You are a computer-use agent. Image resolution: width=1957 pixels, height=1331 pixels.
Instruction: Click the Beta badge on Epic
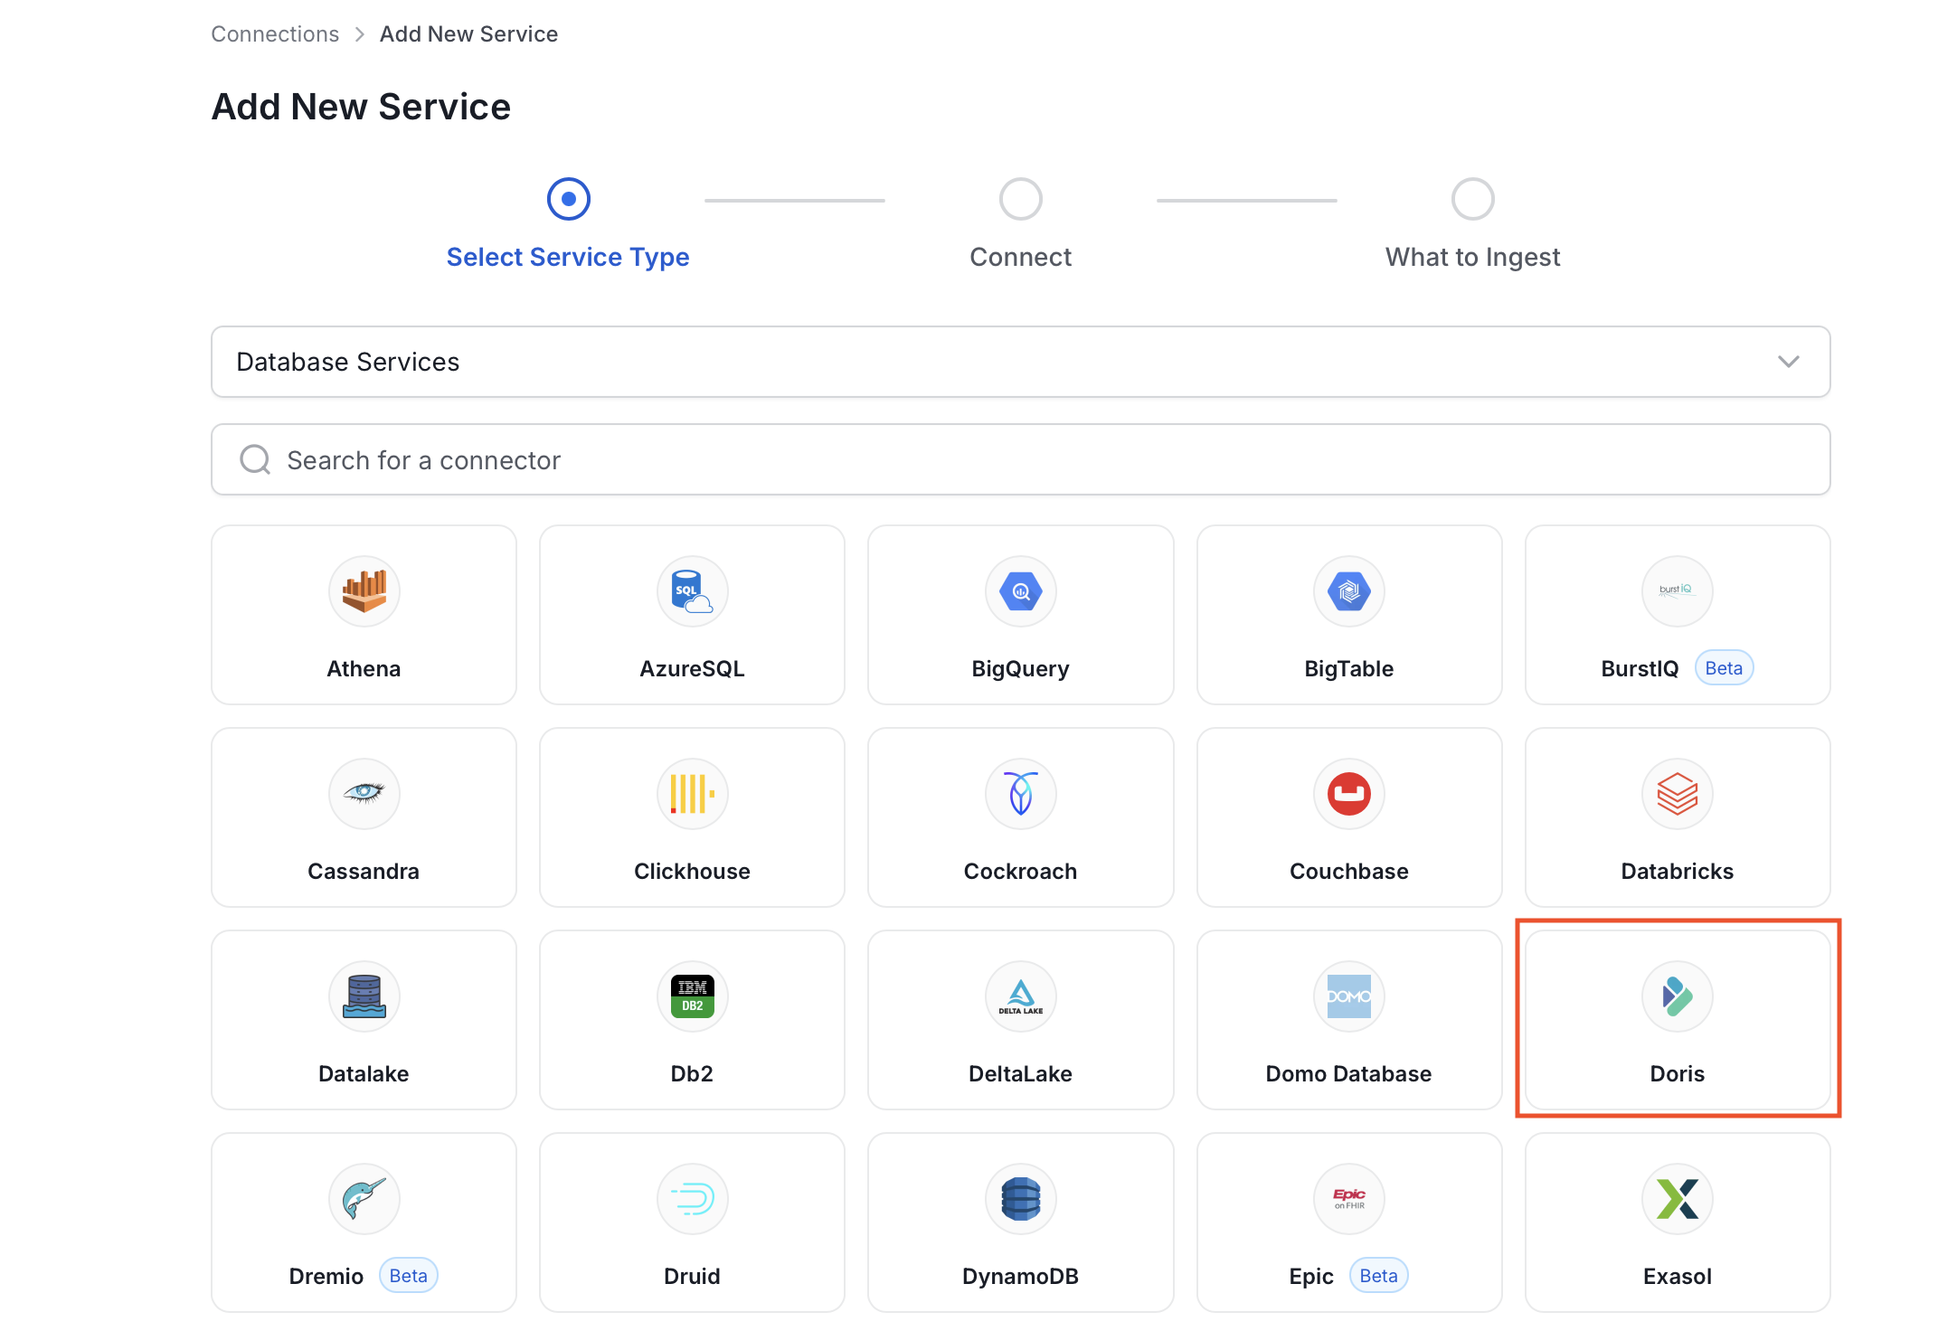coord(1378,1276)
